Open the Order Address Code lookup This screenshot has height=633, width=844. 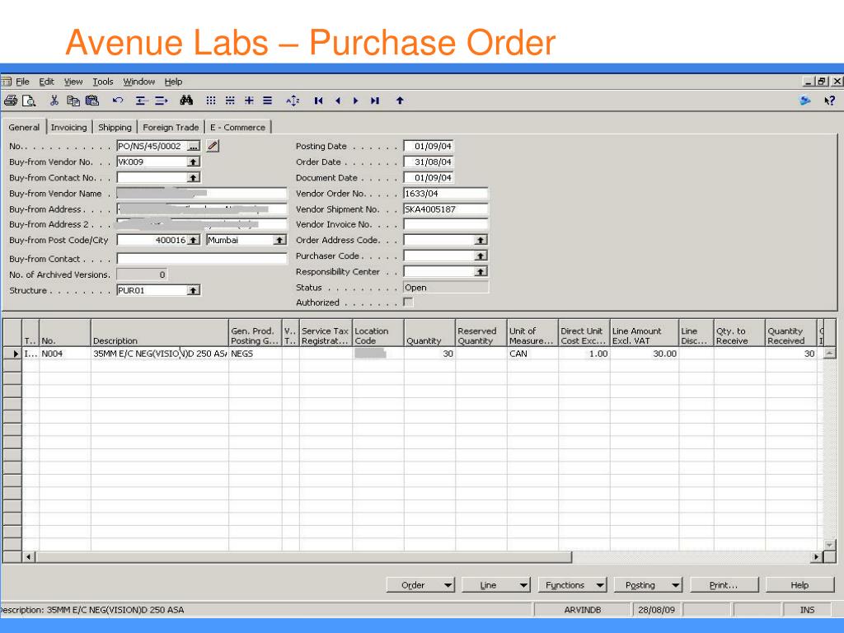click(481, 240)
